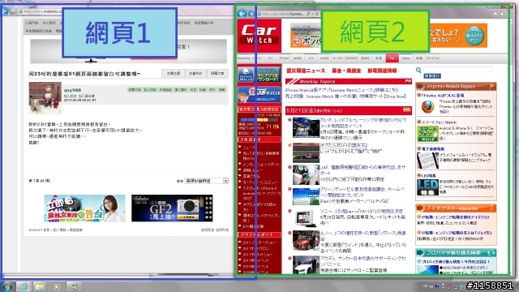The width and height of the screenshot is (519, 292).
Task: Open the Firefox 4 article link
Action: click(x=442, y=96)
